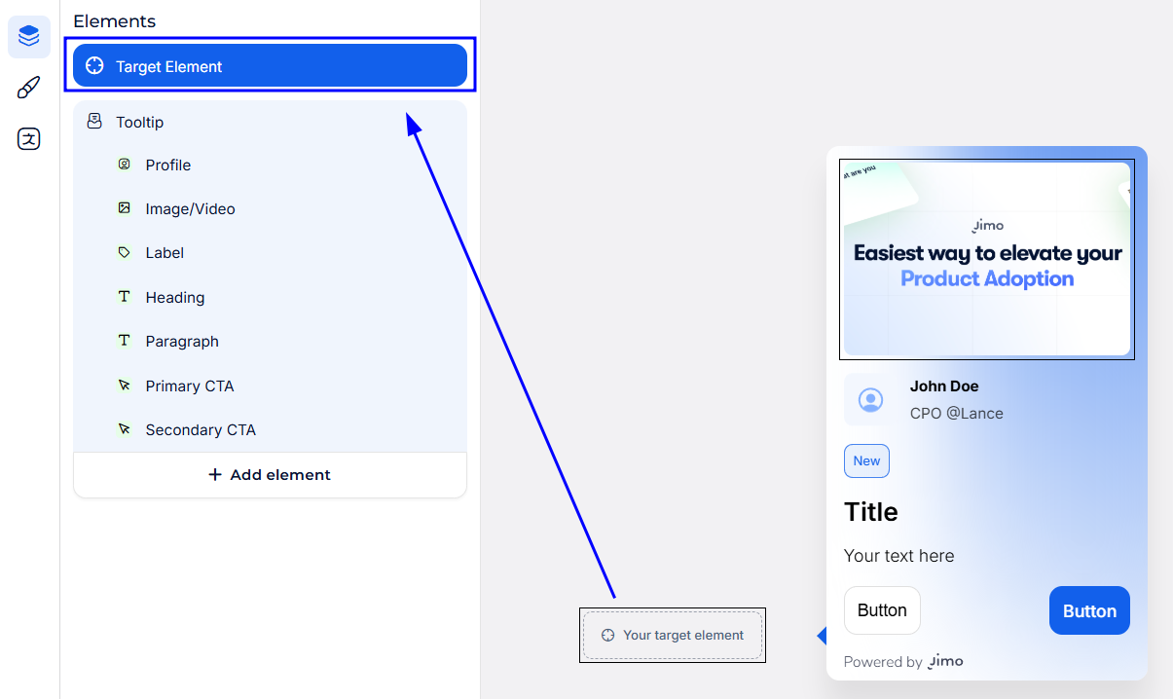This screenshot has height=699, width=1173.
Task: Select the Primary CTA element
Action: point(190,386)
